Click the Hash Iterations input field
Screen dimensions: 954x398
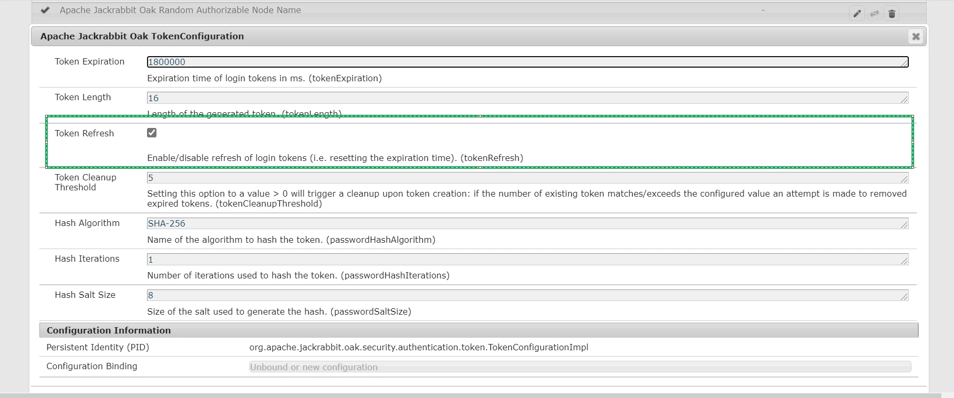tap(528, 260)
